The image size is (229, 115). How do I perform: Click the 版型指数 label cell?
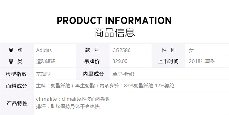tap(17, 74)
